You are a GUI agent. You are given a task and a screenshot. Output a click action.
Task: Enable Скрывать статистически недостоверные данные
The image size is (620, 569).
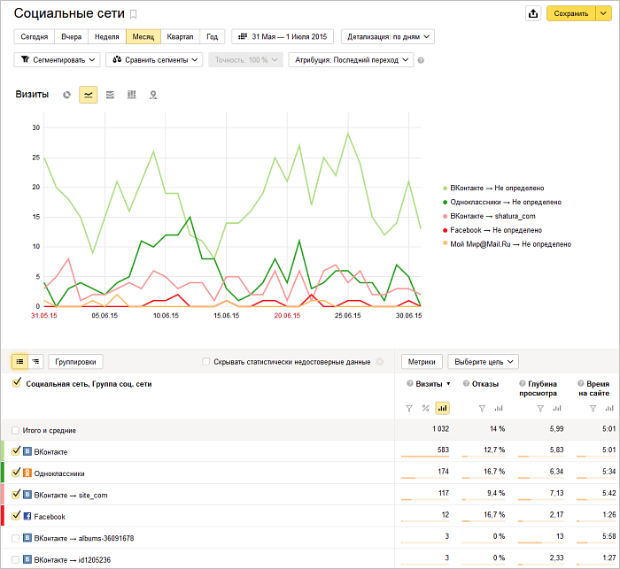click(x=206, y=362)
